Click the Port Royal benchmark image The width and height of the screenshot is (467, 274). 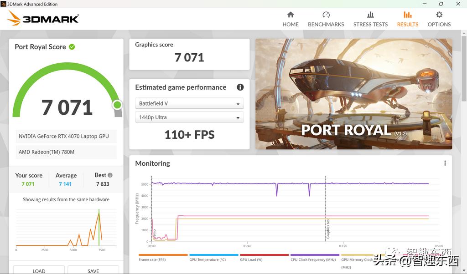coord(353,94)
